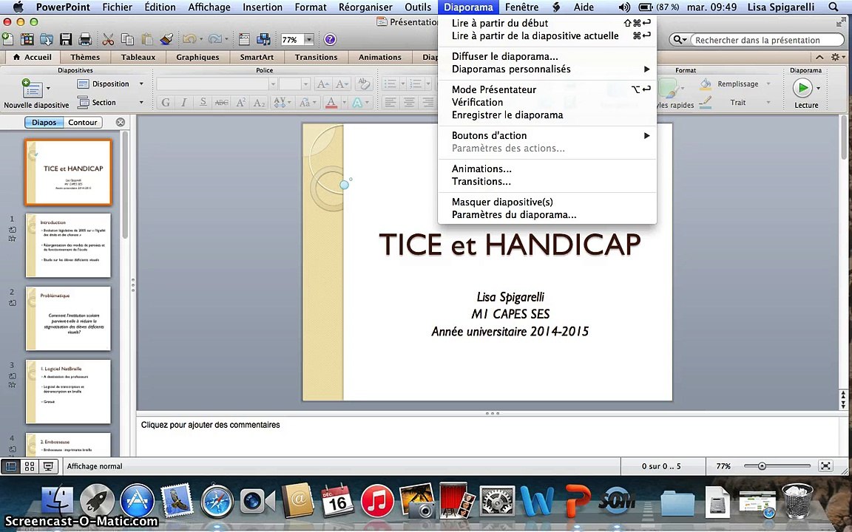
Task: Open the Insertion menu
Action: pyautogui.click(x=263, y=7)
